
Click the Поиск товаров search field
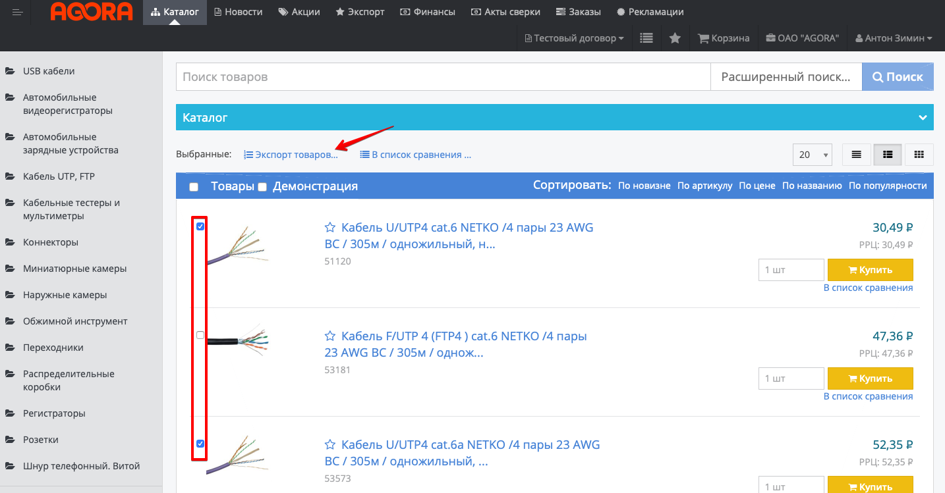[x=443, y=77]
